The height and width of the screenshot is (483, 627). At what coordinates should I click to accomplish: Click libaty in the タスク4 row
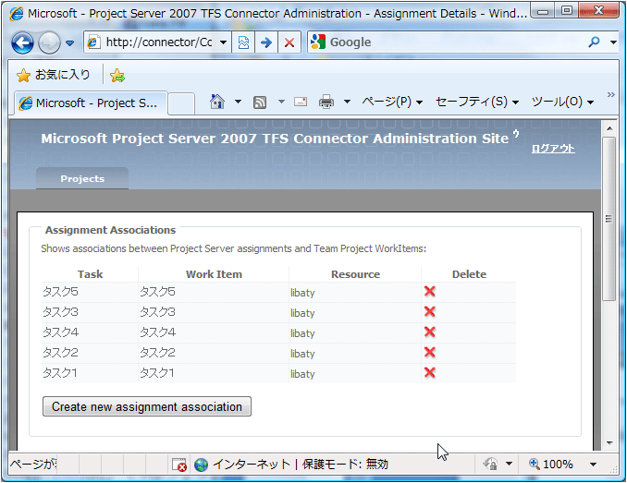pos(302,332)
